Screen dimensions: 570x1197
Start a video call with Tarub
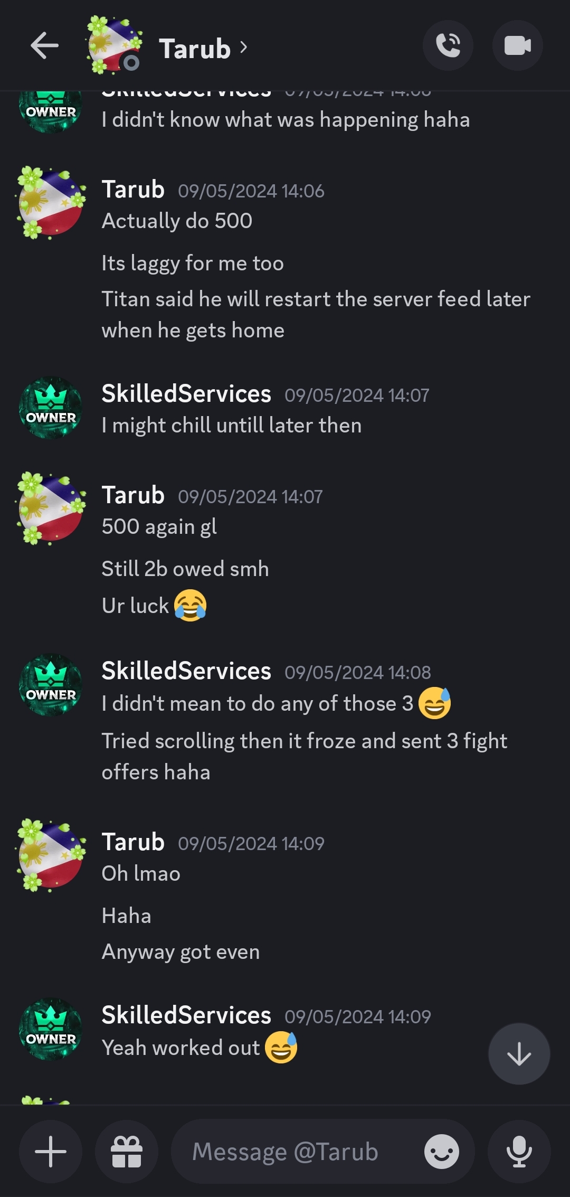click(518, 45)
